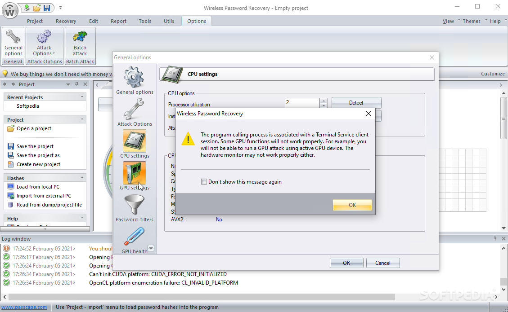Open the Tools ribbon tab
The height and width of the screenshot is (312, 508).
(x=145, y=21)
